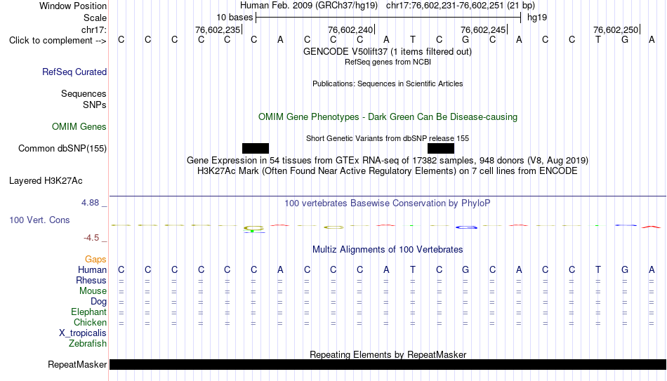Viewport: 667px width, 381px height.
Task: Click the 76,602,240 ruler position label
Action: 350,29
